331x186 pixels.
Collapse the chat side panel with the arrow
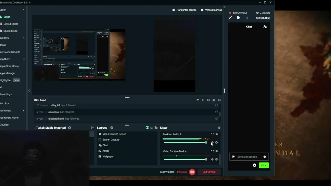(x=225, y=7)
